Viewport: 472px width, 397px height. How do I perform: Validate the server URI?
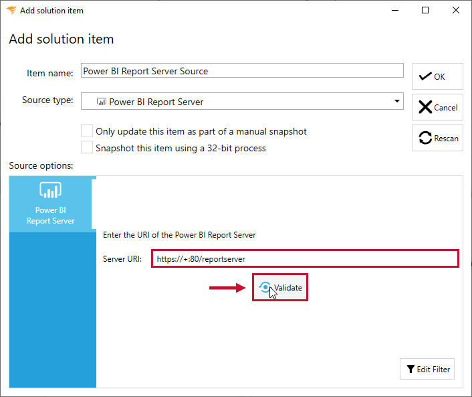[280, 287]
